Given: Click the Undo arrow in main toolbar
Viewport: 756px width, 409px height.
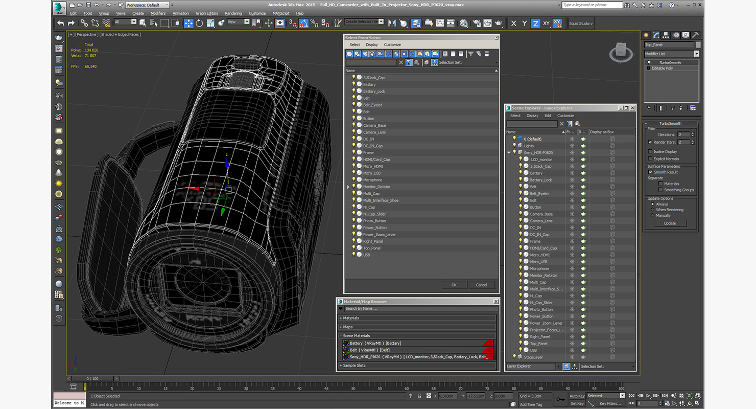Looking at the screenshot, I should (61, 23).
